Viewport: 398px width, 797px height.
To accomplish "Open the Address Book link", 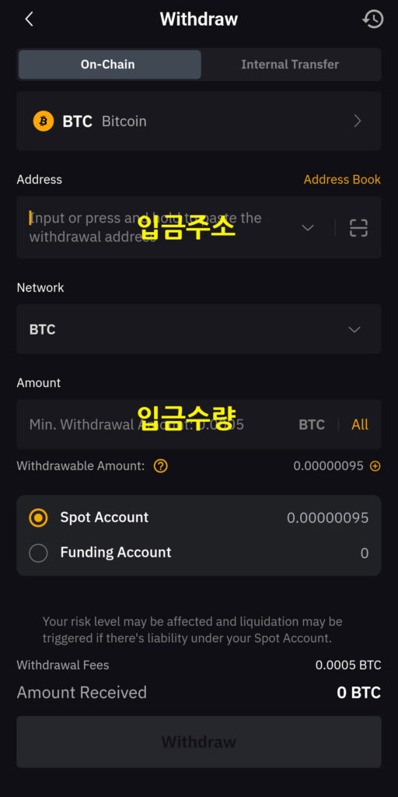I will click(342, 180).
